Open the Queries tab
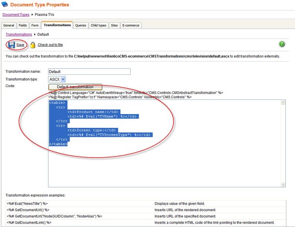Screen dimensions: 295x227 (81, 25)
